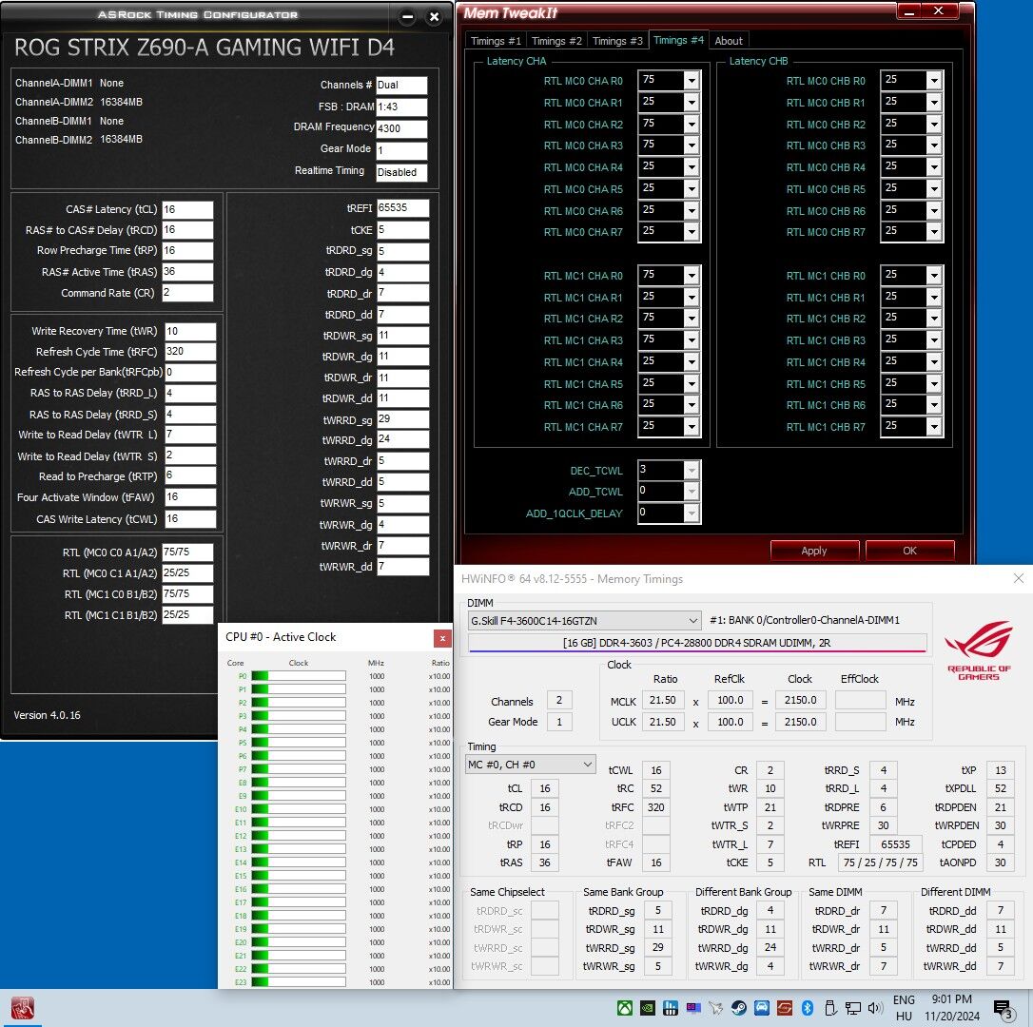Click the DRAM Frequency field

pos(401,128)
